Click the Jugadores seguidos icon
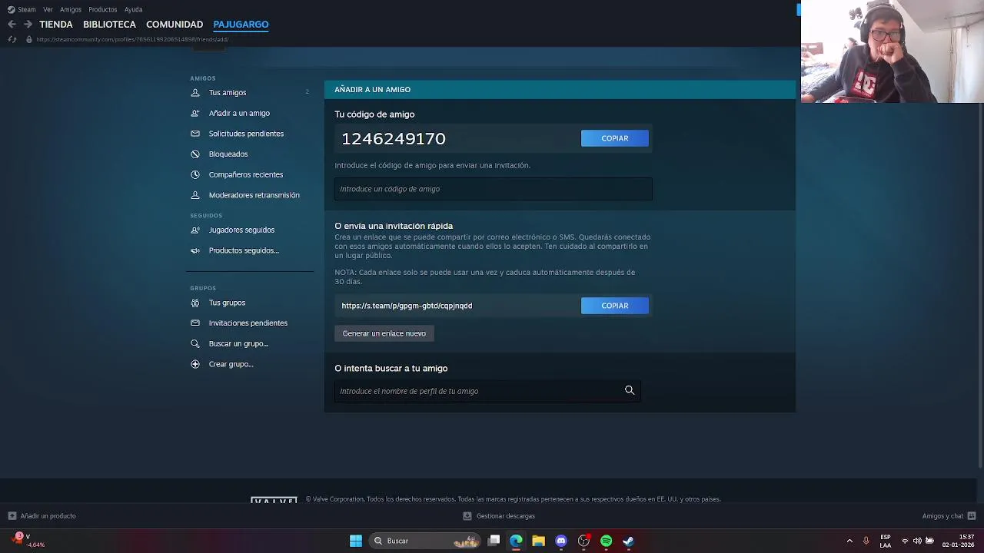Viewport: 984px width, 553px height. [195, 230]
